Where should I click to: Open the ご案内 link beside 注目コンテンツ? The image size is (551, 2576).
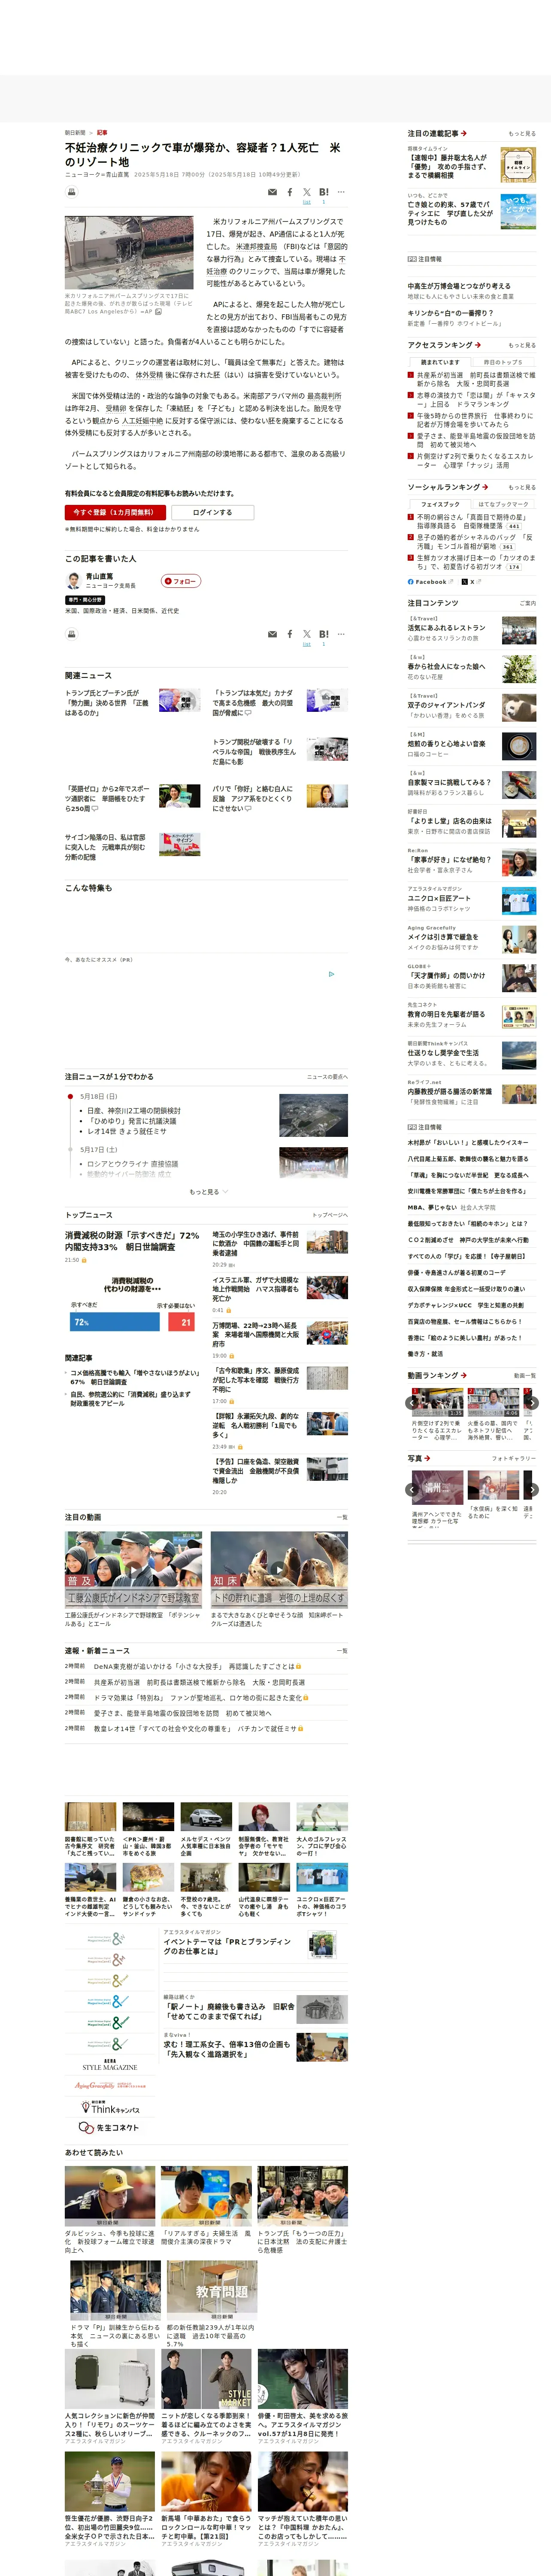[527, 603]
